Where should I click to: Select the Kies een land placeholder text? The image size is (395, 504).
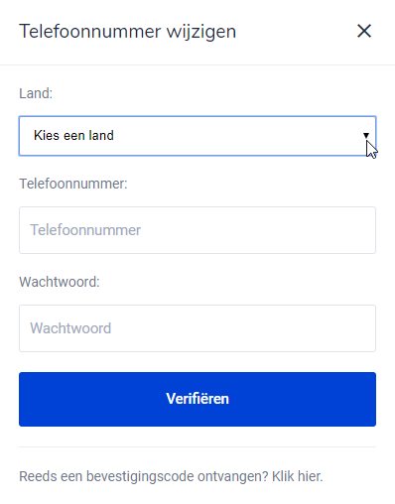(73, 135)
